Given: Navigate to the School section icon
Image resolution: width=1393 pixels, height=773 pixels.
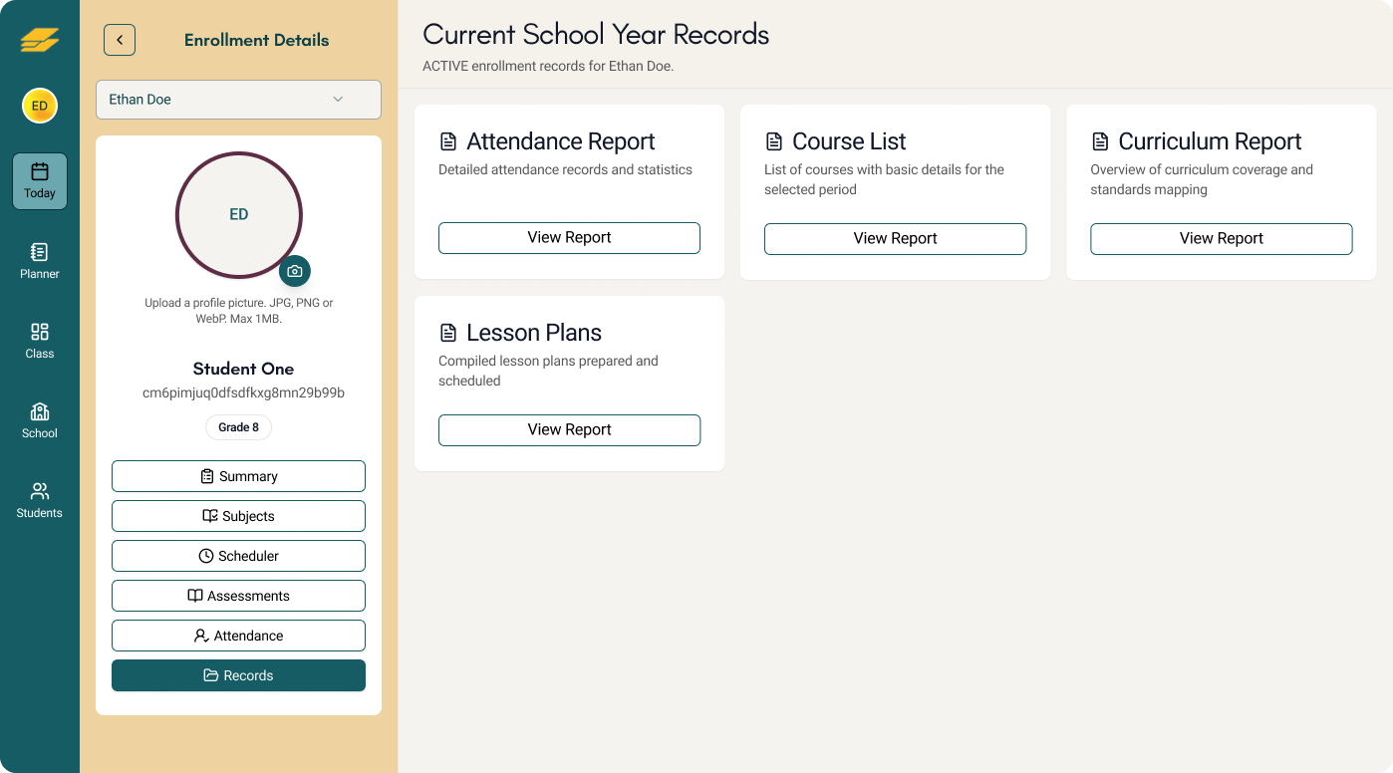Looking at the screenshot, I should pyautogui.click(x=39, y=420).
